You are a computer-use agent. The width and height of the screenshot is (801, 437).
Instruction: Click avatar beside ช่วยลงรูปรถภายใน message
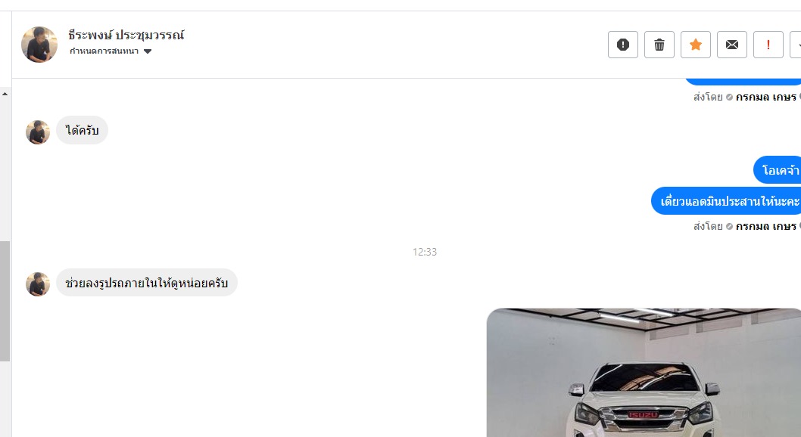pyautogui.click(x=38, y=284)
